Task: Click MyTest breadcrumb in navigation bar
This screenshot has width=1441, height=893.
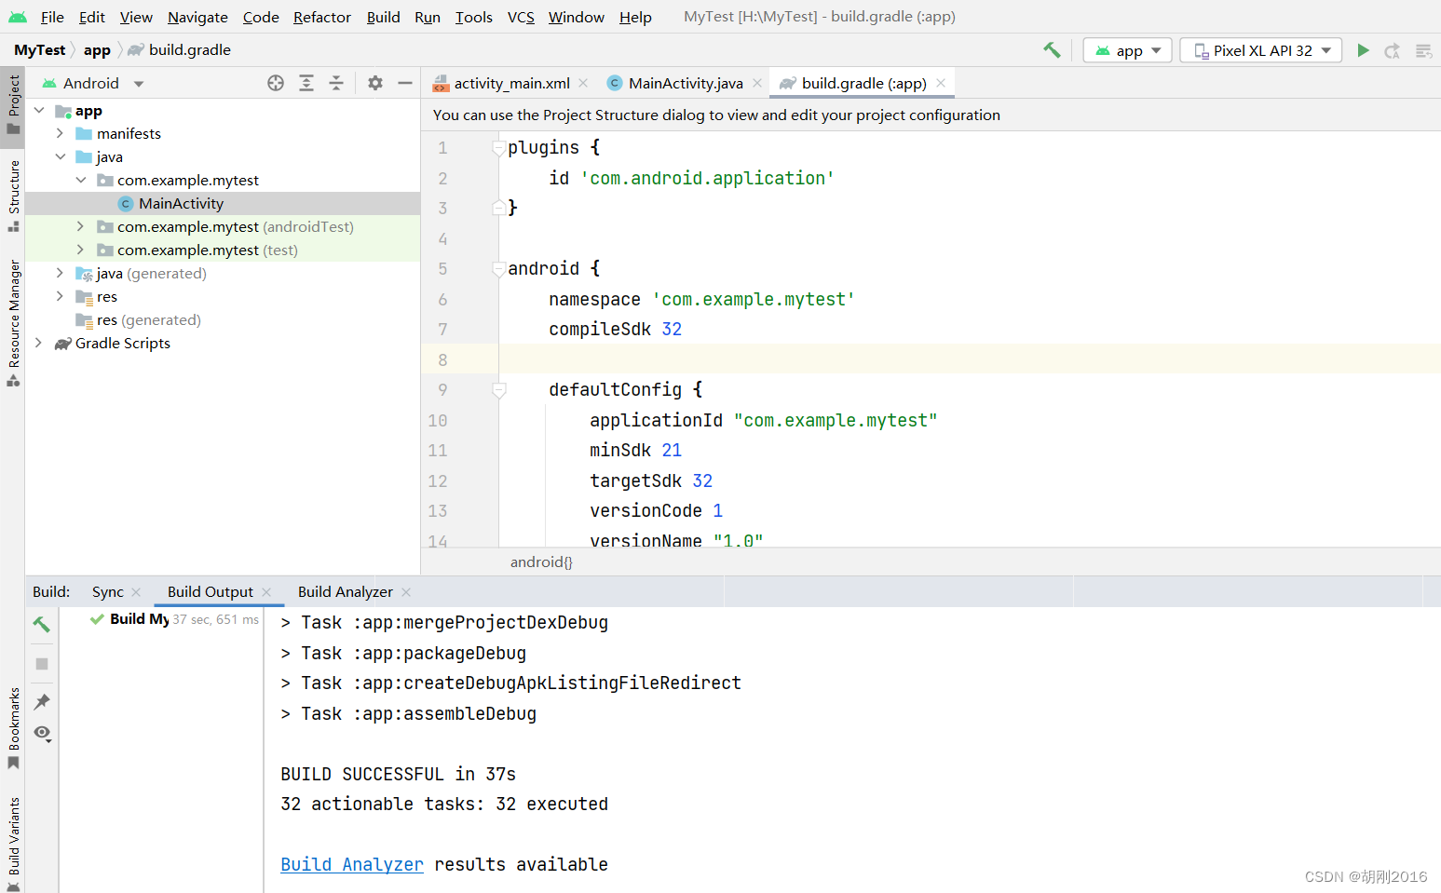Action: pos(40,50)
